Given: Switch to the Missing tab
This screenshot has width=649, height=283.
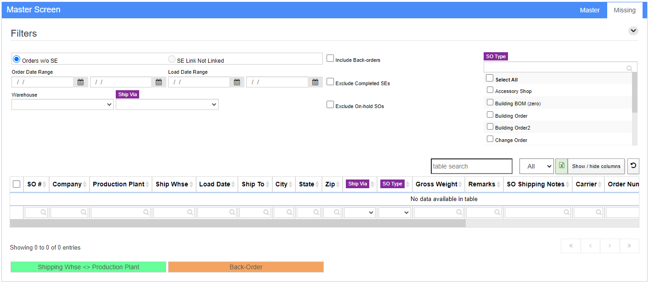Looking at the screenshot, I should (x=625, y=10).
